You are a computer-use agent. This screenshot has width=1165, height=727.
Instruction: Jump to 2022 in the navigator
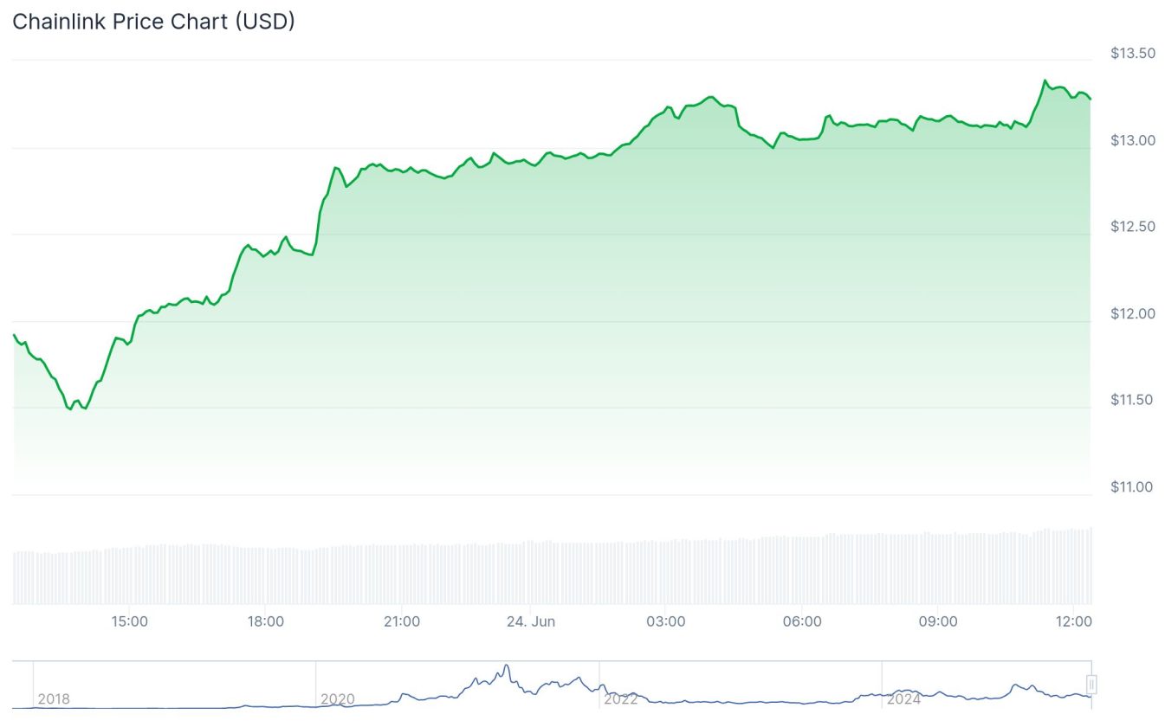[620, 698]
